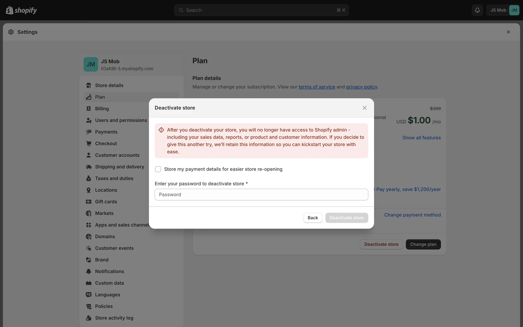This screenshot has width=523, height=327.
Task: Open the JS Mob account menu
Action: pyautogui.click(x=503, y=10)
